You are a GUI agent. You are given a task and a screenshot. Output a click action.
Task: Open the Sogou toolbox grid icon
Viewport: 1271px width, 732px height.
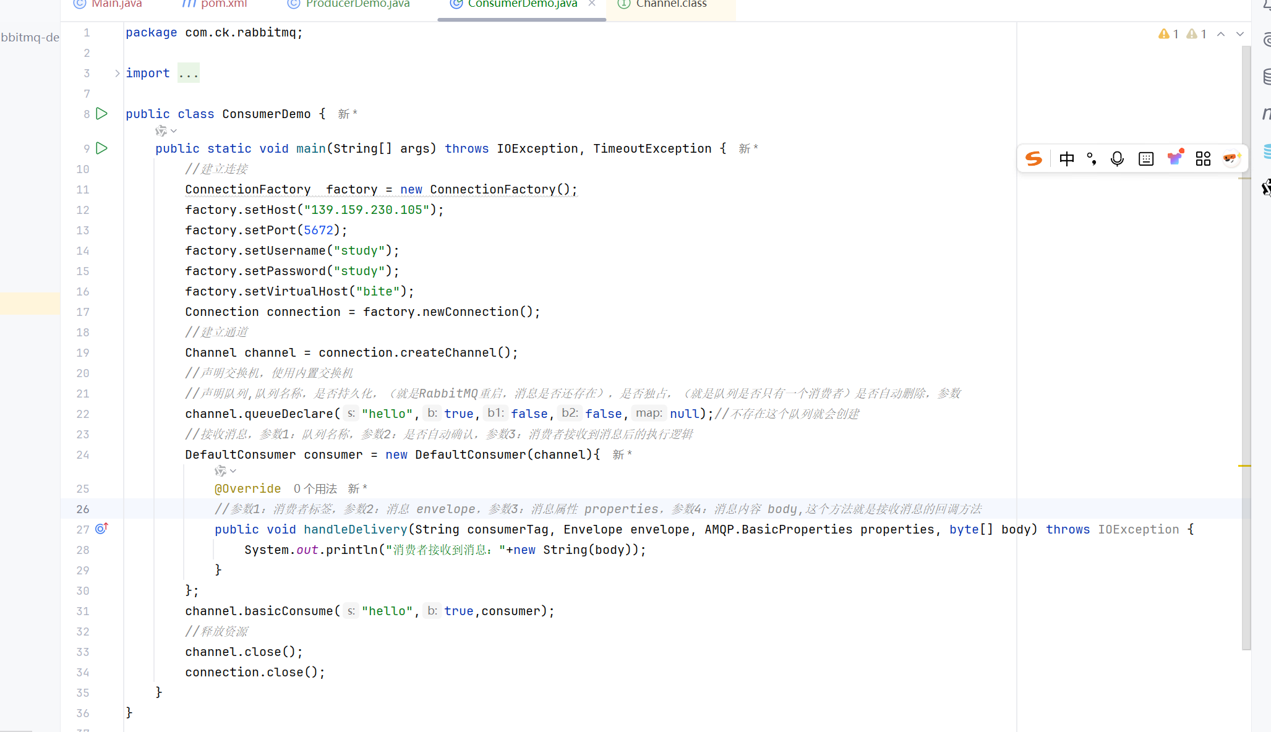point(1203,159)
